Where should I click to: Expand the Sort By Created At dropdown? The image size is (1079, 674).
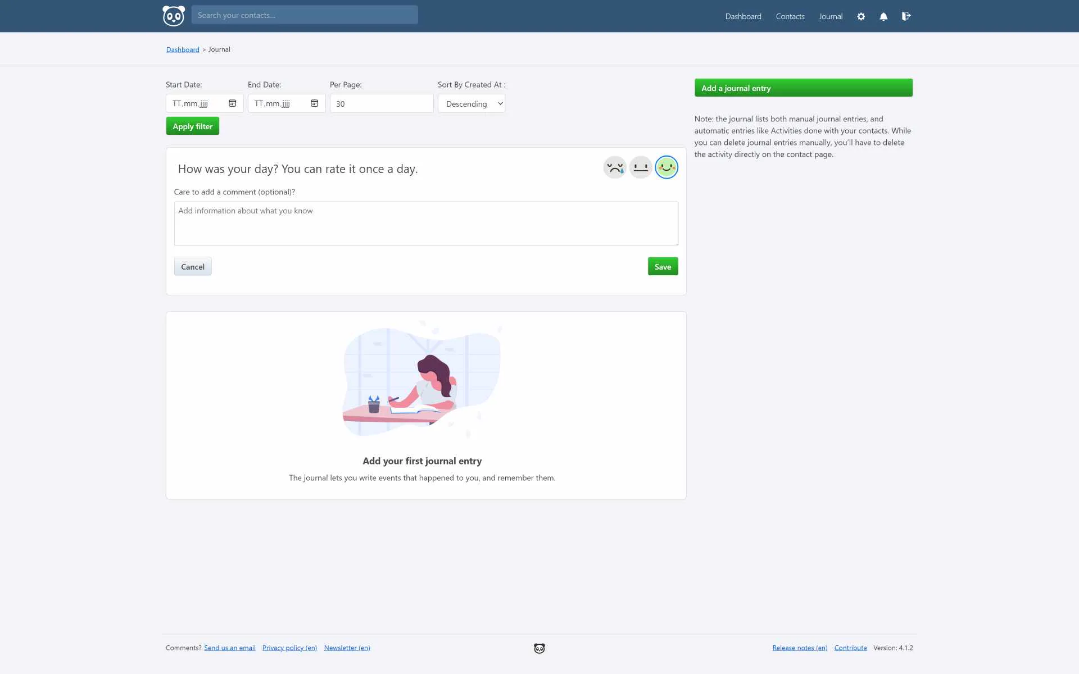472,103
